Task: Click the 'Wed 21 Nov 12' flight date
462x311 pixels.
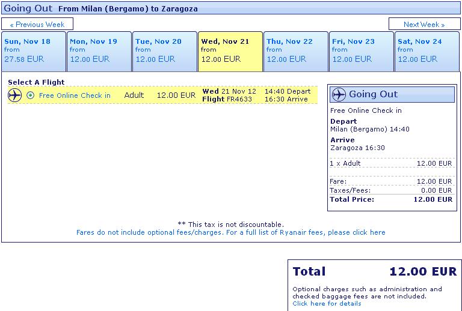Action: [229, 91]
